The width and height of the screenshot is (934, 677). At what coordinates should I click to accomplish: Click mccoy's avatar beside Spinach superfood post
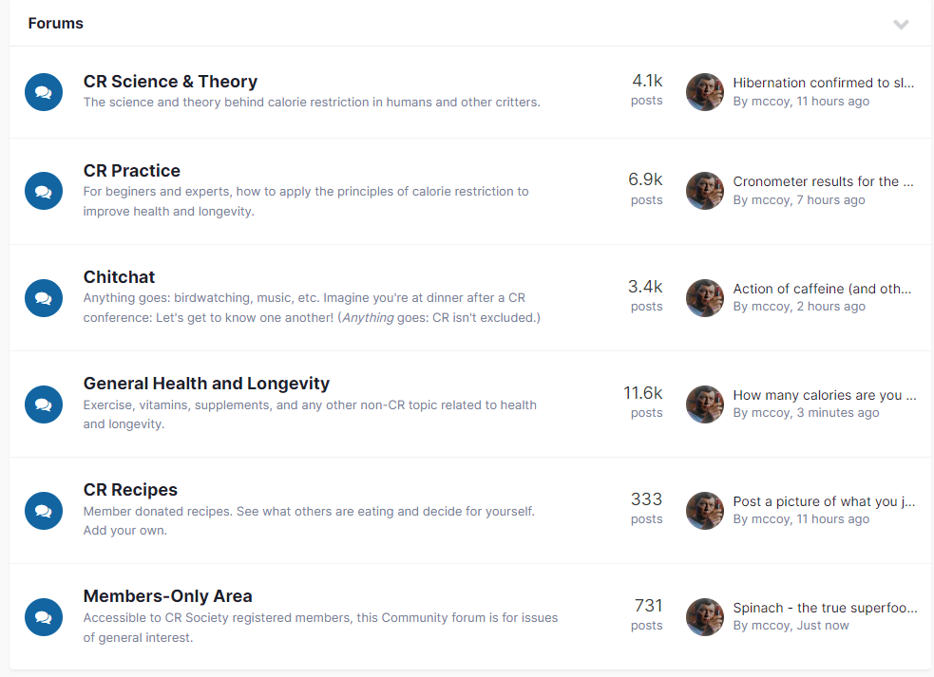point(705,617)
